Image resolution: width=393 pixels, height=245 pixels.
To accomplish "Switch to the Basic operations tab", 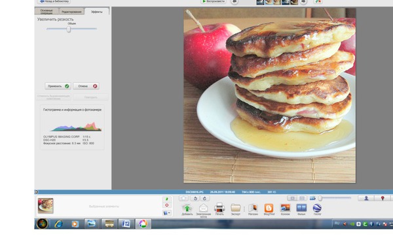I will (47, 12).
